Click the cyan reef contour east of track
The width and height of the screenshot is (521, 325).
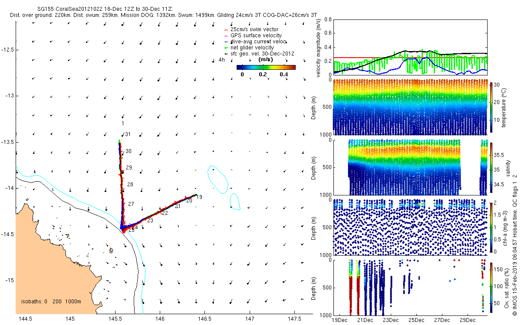(218, 179)
